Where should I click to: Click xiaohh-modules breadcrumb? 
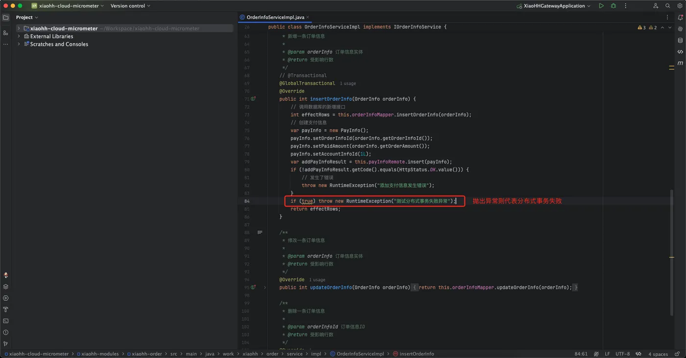click(x=98, y=354)
